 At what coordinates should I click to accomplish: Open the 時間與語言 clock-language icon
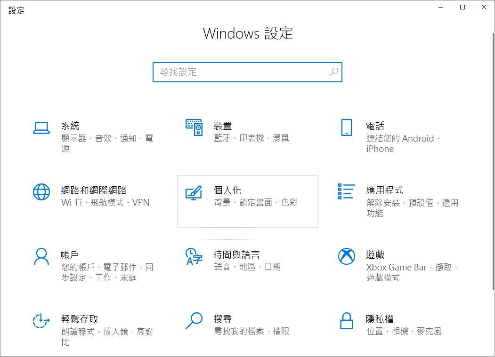click(x=194, y=256)
